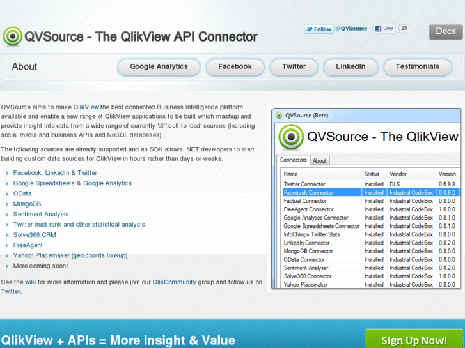Open the QlikCommunity group link
The height and width of the screenshot is (348, 465).
click(x=174, y=282)
